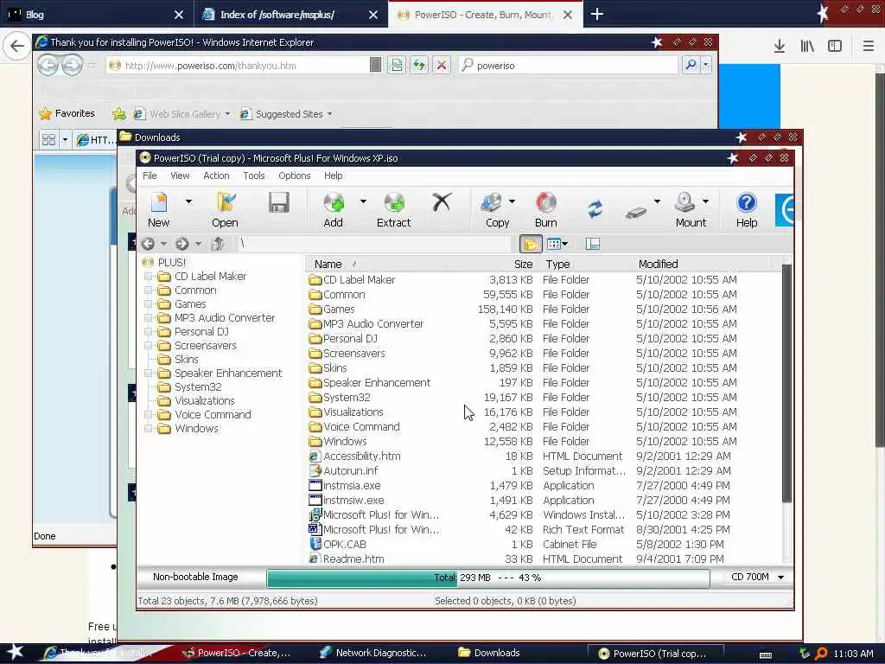Open the Options menu
Screen dimensions: 885x664
click(x=295, y=176)
